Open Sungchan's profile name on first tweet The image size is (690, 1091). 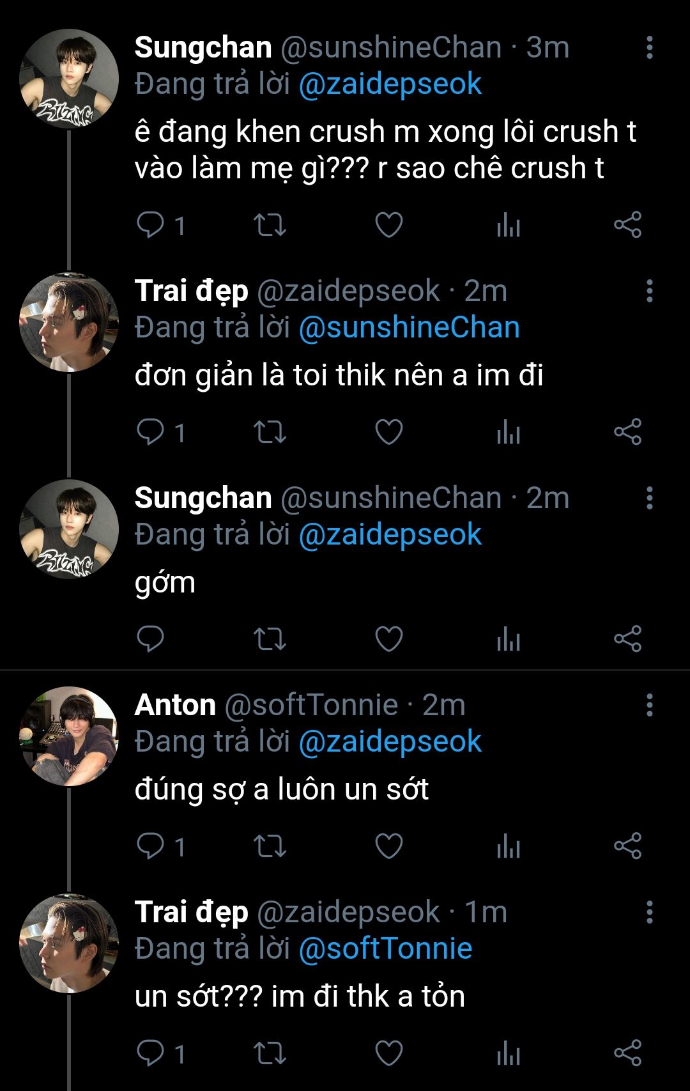coord(203,48)
